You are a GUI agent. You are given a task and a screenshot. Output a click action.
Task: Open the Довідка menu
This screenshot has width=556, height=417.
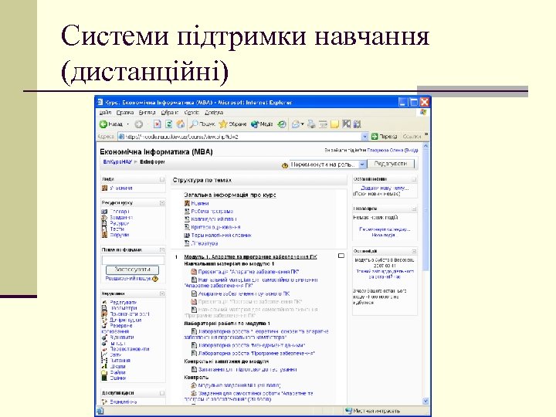pos(214,113)
